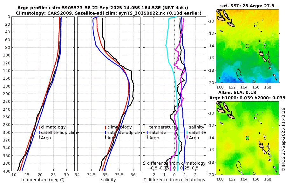
Task: Click the 'T difference from climatology' axis label
Action: click(x=174, y=180)
